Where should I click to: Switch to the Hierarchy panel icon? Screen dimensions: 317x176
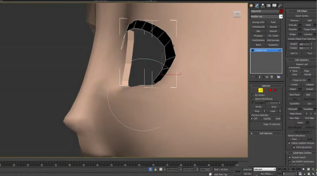point(263,5)
